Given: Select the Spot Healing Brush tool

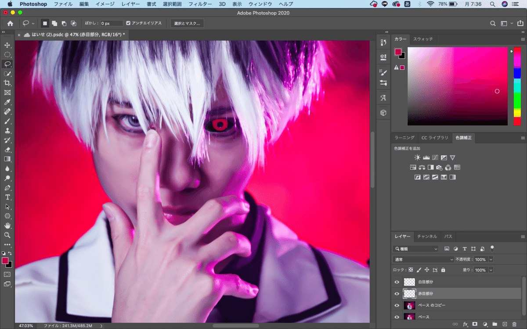Looking at the screenshot, I should [7, 112].
